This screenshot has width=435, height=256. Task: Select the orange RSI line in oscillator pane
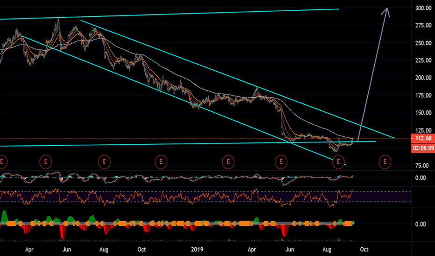pyautogui.click(x=177, y=197)
